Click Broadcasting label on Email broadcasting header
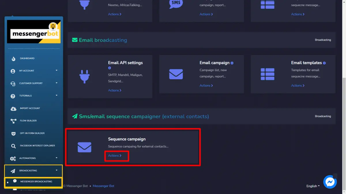This screenshot has width=346, height=194. 323,40
